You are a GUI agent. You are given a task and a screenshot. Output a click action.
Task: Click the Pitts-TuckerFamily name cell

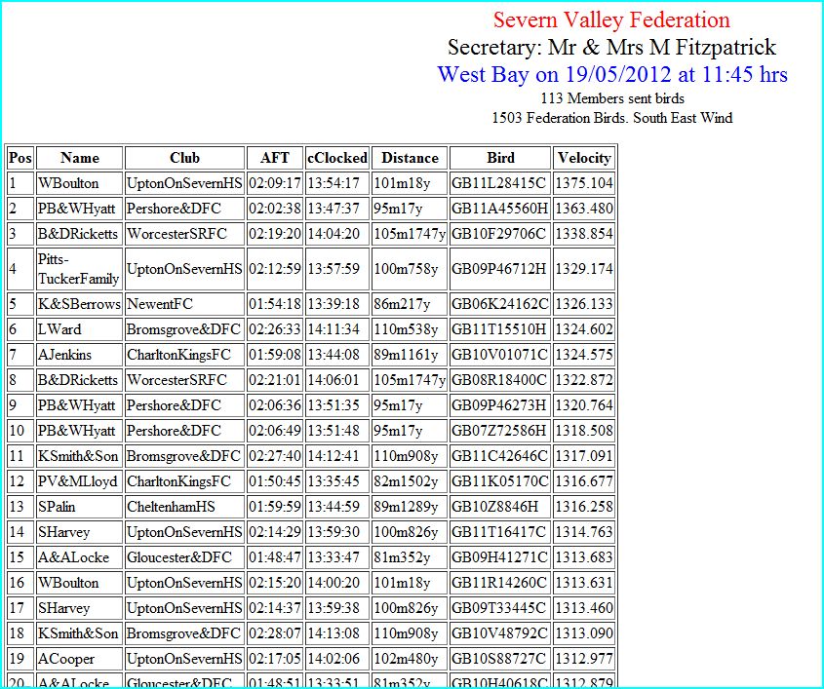(79, 269)
